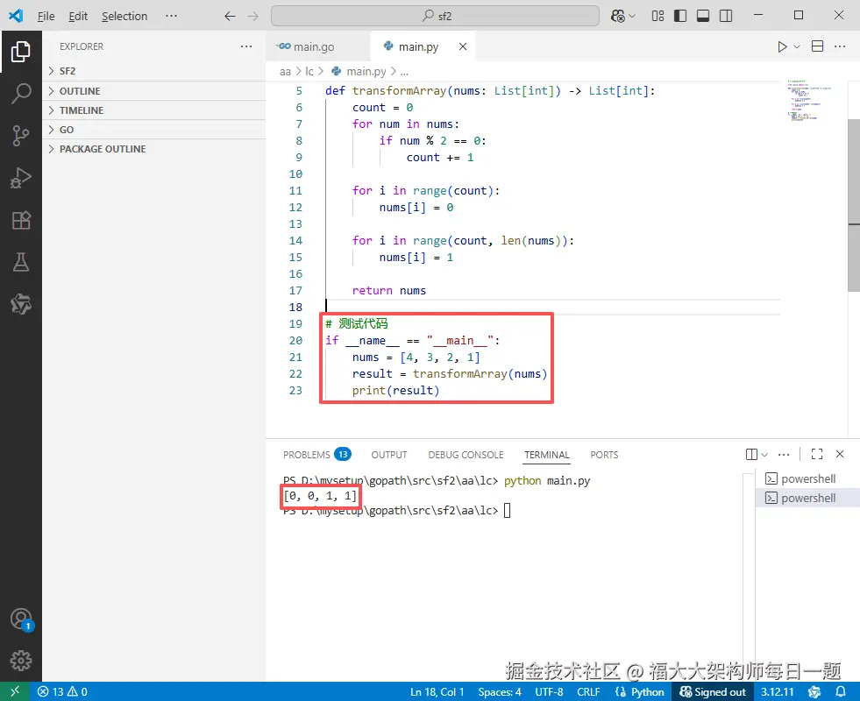Split the terminal icon
860x701 pixels.
(751, 455)
